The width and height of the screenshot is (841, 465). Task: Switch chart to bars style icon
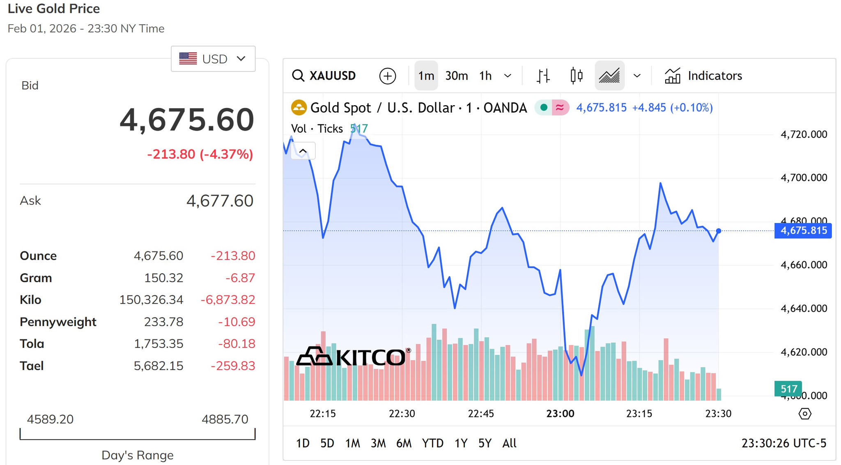point(543,76)
